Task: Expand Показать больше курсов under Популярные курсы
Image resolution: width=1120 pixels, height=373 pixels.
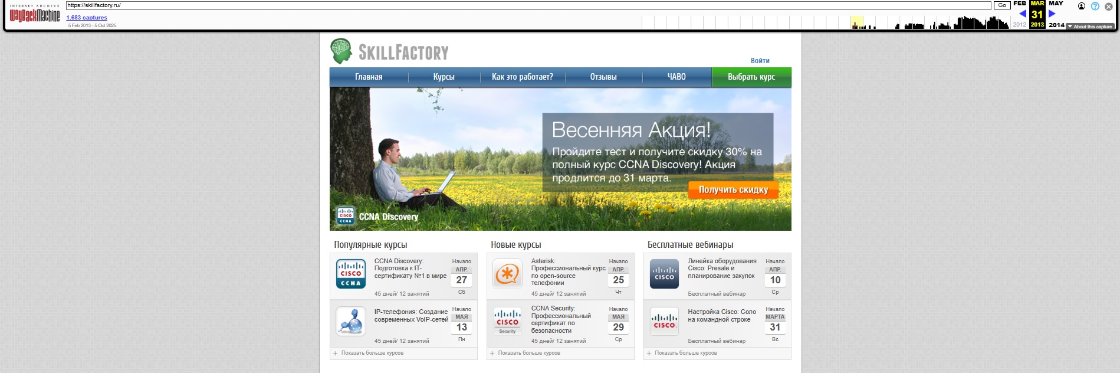Action: 372,353
